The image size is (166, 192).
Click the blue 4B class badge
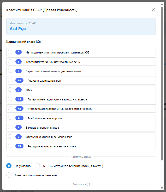tap(19, 109)
